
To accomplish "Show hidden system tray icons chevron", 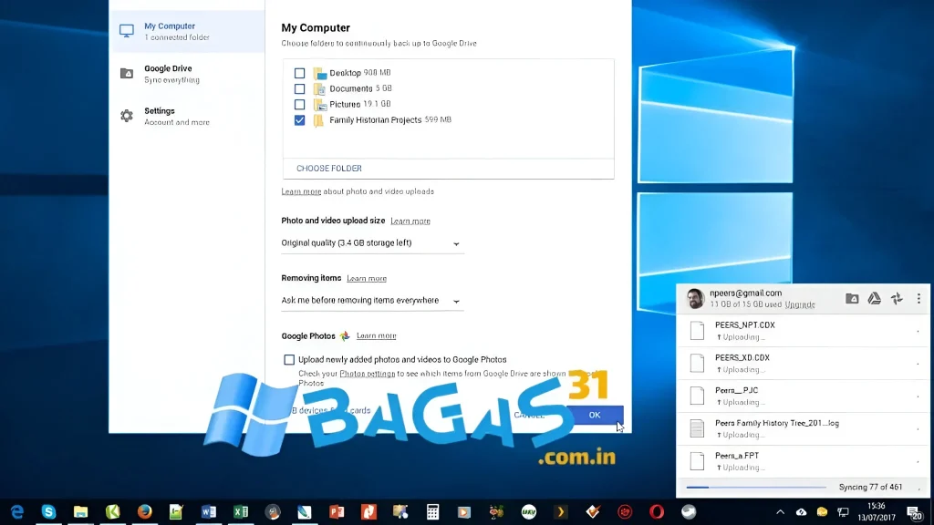I will 781,512.
